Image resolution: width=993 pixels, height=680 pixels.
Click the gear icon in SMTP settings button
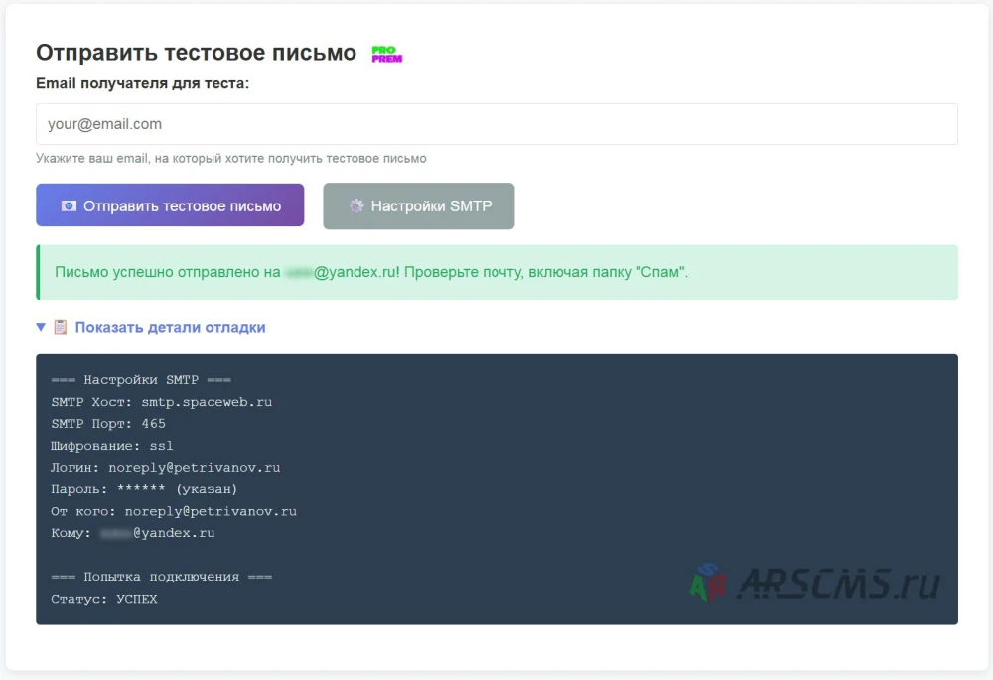356,205
